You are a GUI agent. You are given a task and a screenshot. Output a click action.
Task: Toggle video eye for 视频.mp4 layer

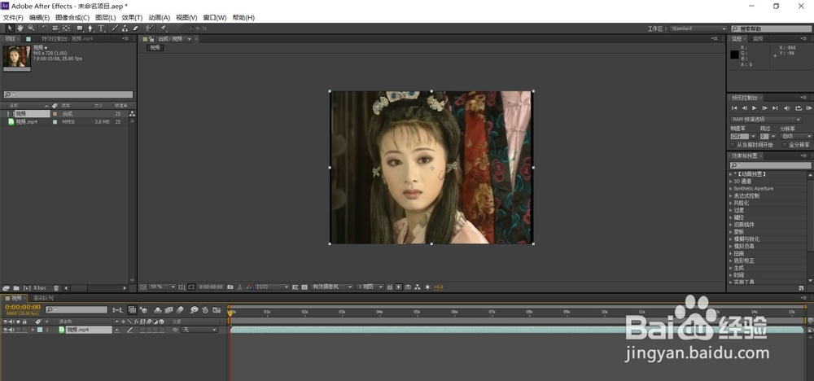pyautogui.click(x=6, y=330)
